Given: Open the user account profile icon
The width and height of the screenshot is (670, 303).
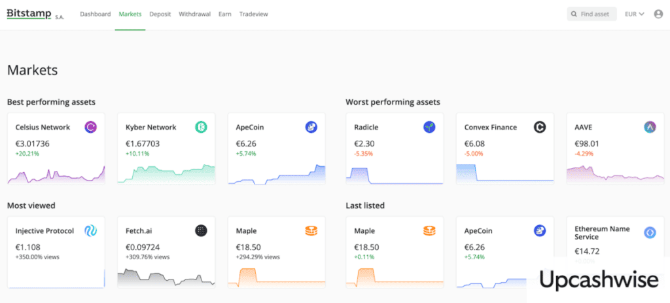Looking at the screenshot, I should point(658,14).
